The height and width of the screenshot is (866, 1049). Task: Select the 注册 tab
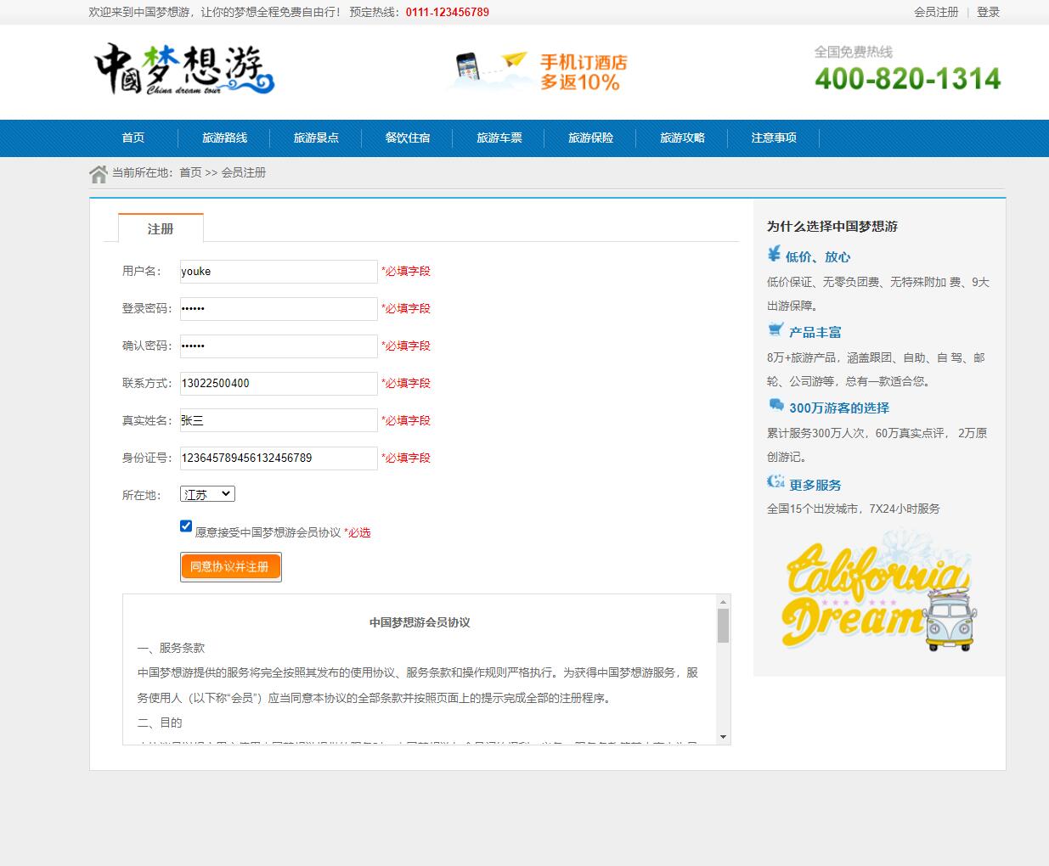point(161,228)
